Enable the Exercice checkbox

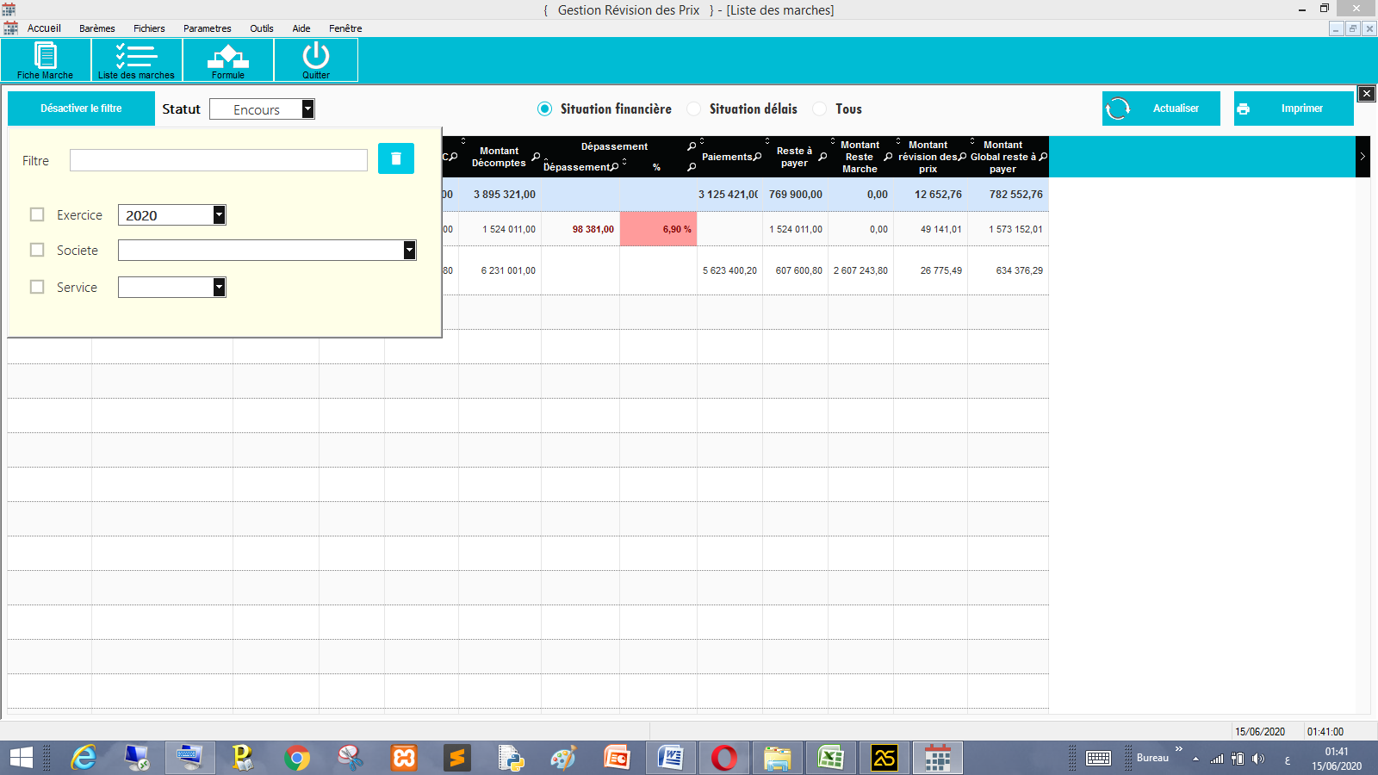coord(37,214)
